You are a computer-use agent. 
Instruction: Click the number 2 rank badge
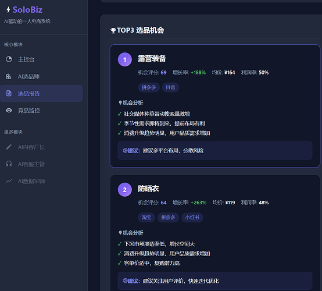(124, 190)
